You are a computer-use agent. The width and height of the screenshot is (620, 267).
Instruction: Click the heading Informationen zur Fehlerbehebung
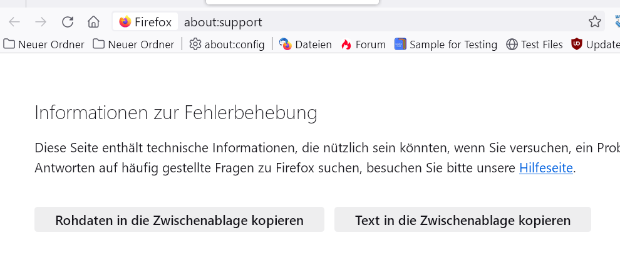[x=176, y=113]
